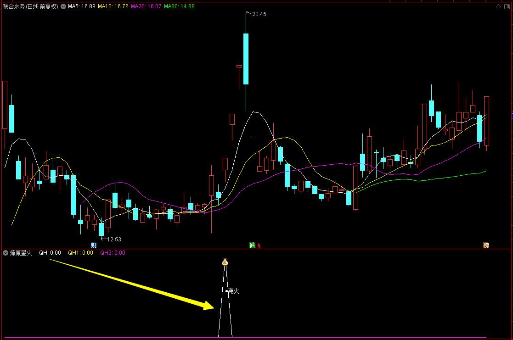Click the money bag signal icon
Image resolution: width=513 pixels, height=340 pixels.
tap(225, 262)
